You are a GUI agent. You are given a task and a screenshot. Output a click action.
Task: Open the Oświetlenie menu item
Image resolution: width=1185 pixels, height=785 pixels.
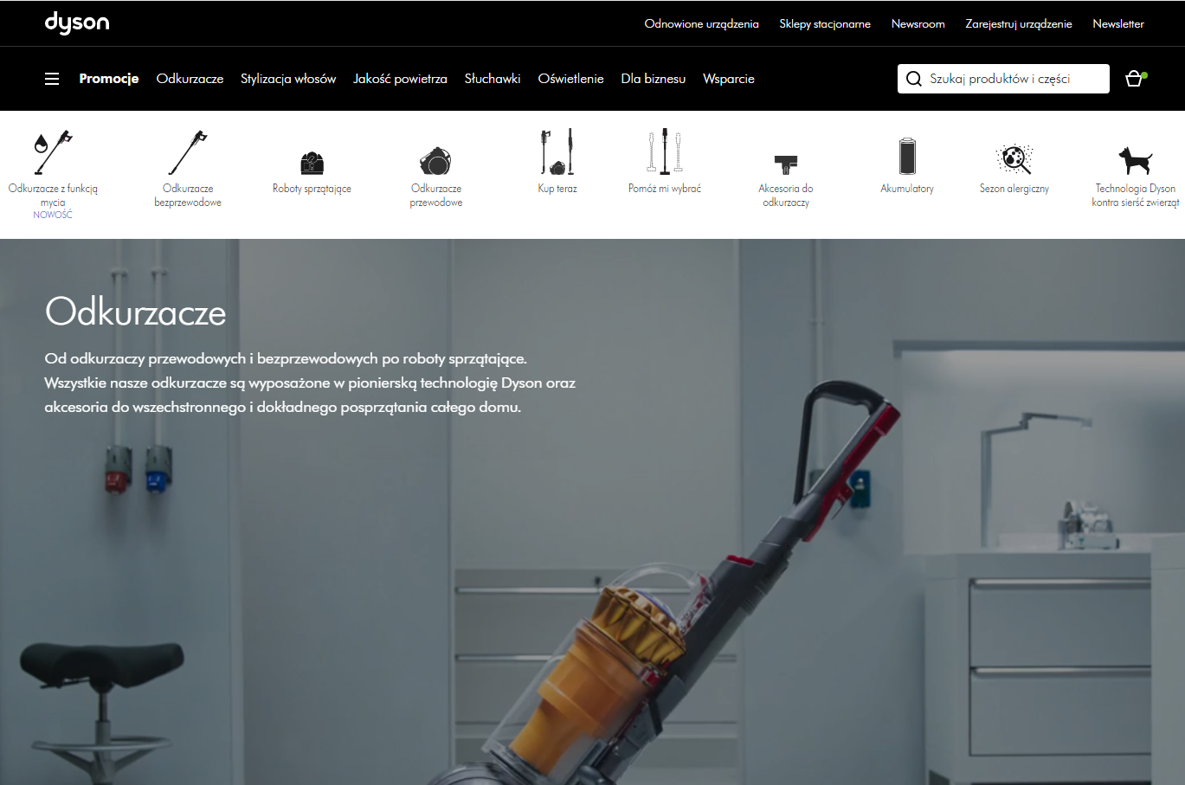(x=570, y=79)
